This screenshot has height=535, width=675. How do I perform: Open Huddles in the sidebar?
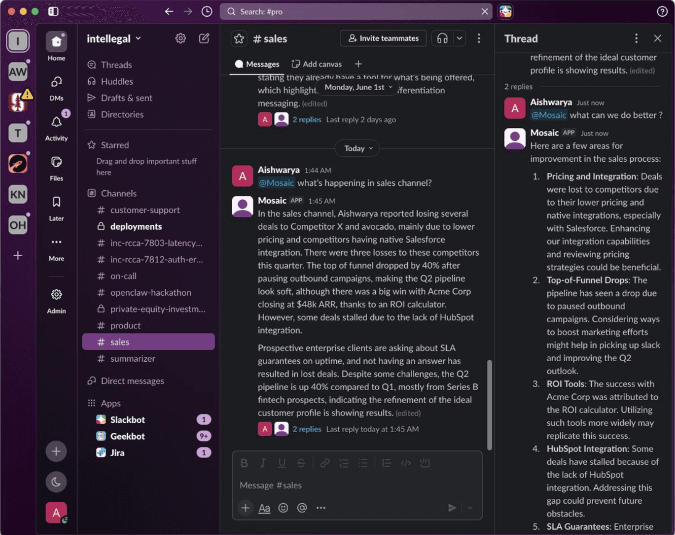[148, 81]
